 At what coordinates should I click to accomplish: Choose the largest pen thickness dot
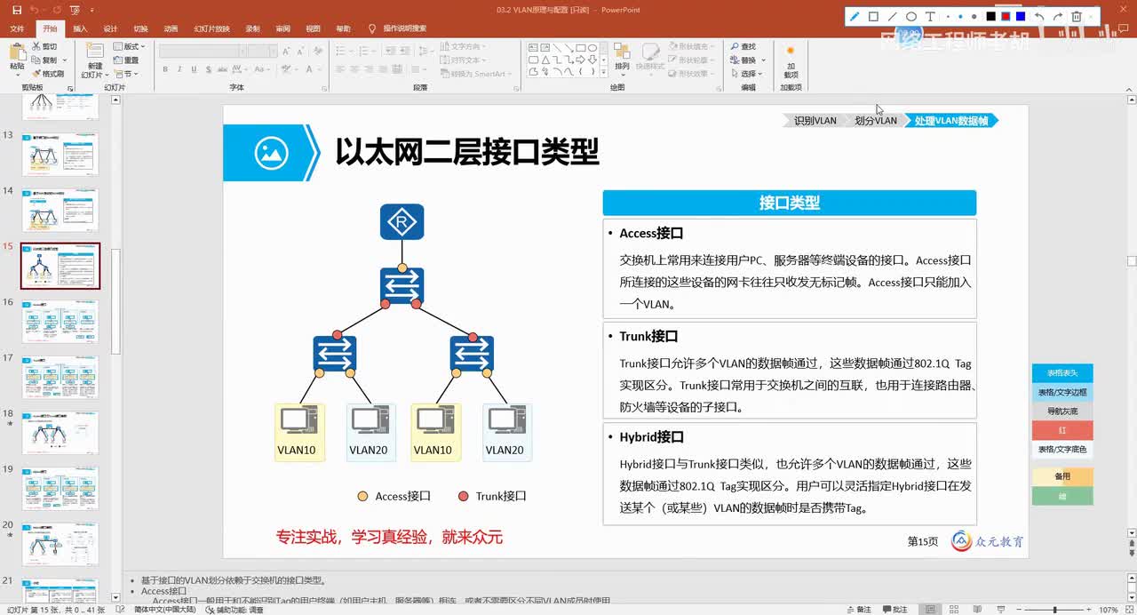click(x=974, y=16)
